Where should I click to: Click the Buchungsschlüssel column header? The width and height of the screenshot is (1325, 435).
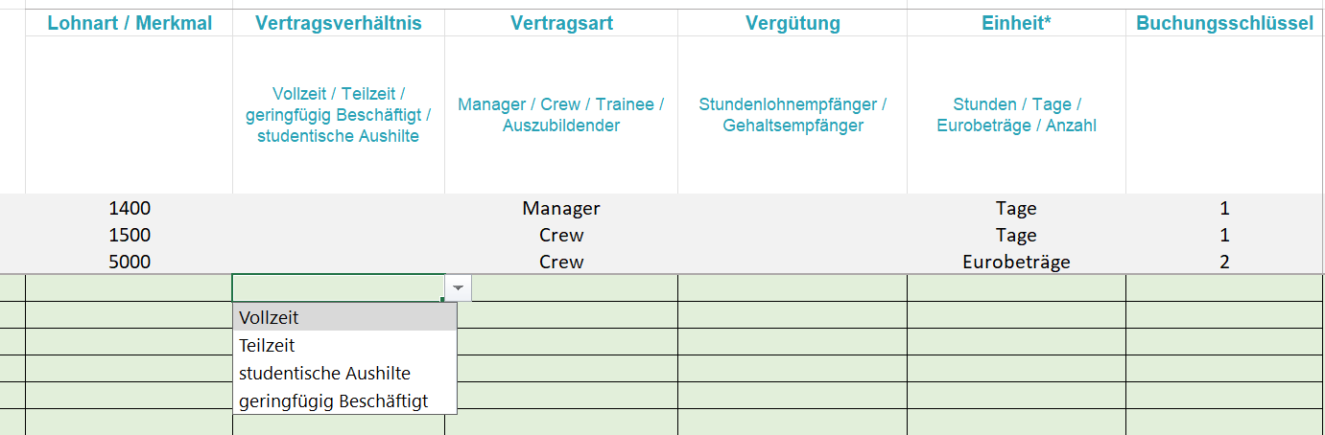pyautogui.click(x=1224, y=23)
